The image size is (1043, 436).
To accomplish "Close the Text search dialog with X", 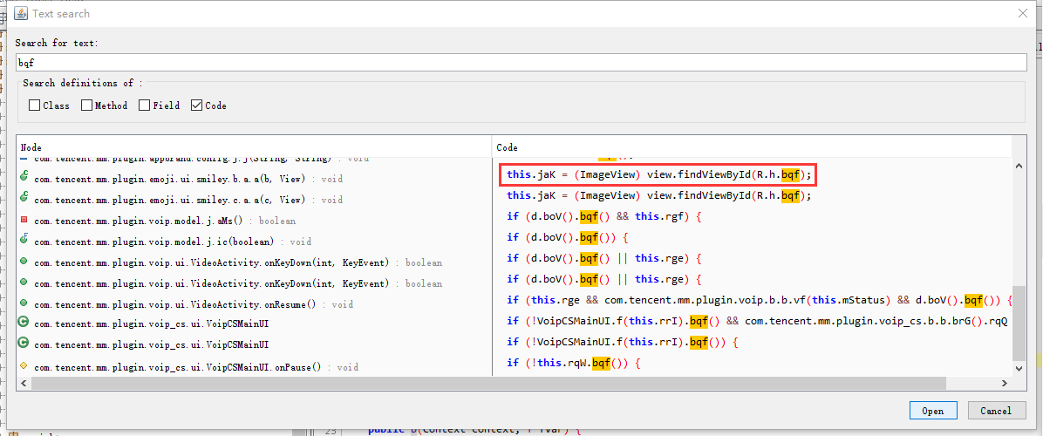I will [1022, 13].
